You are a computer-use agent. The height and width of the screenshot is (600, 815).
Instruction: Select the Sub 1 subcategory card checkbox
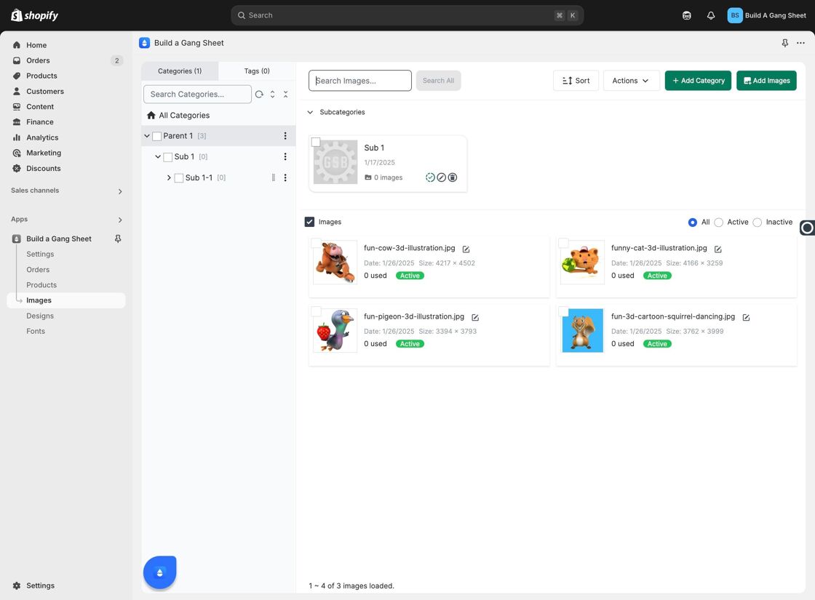point(316,142)
